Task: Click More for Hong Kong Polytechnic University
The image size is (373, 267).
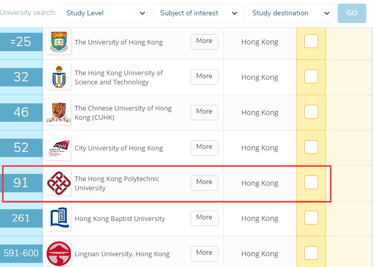Action: click(x=204, y=183)
